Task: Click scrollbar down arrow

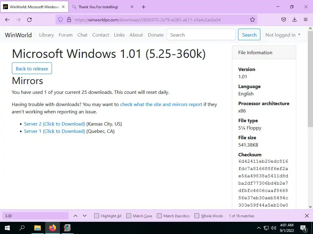Action: coord(310,207)
